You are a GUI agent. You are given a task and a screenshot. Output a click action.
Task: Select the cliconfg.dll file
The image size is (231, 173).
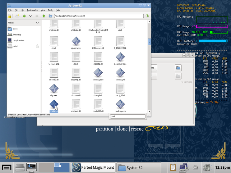(x=76, y=74)
